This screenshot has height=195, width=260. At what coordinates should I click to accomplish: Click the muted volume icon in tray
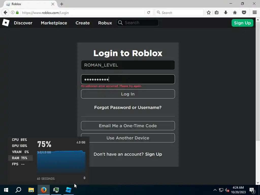tap(227, 190)
